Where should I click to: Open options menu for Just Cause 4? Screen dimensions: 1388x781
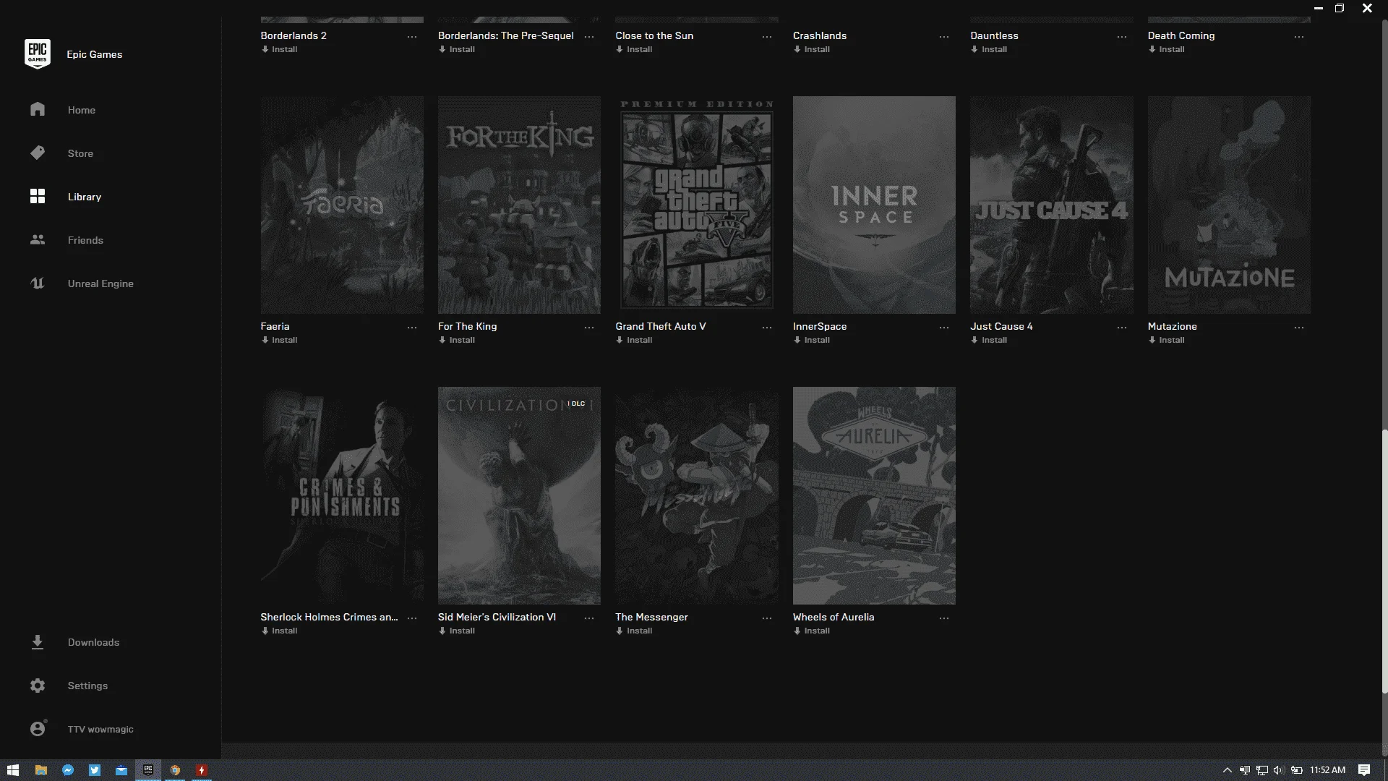click(1122, 328)
